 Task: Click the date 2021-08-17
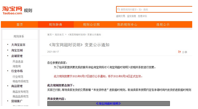tap(53, 52)
